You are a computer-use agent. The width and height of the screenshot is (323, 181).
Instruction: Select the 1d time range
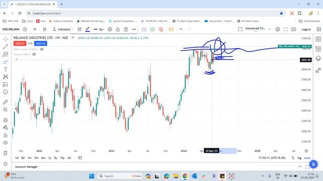(x=17, y=158)
